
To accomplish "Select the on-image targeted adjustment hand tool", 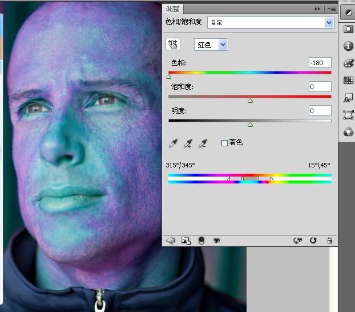I will click(173, 44).
